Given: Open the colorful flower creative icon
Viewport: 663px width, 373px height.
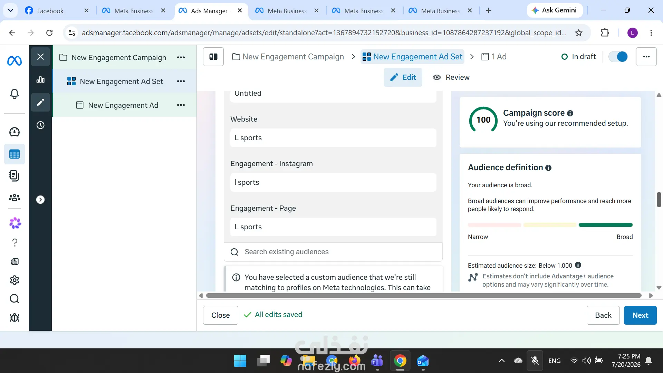Looking at the screenshot, I should tap(15, 223).
